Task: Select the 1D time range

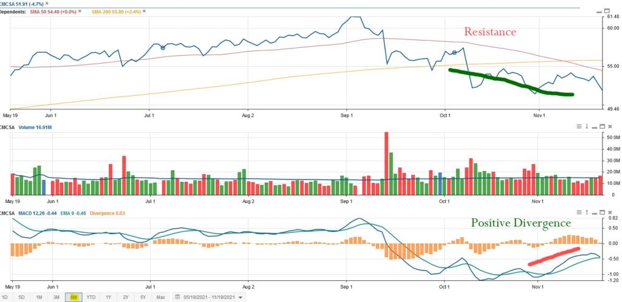Action: (x=5, y=297)
